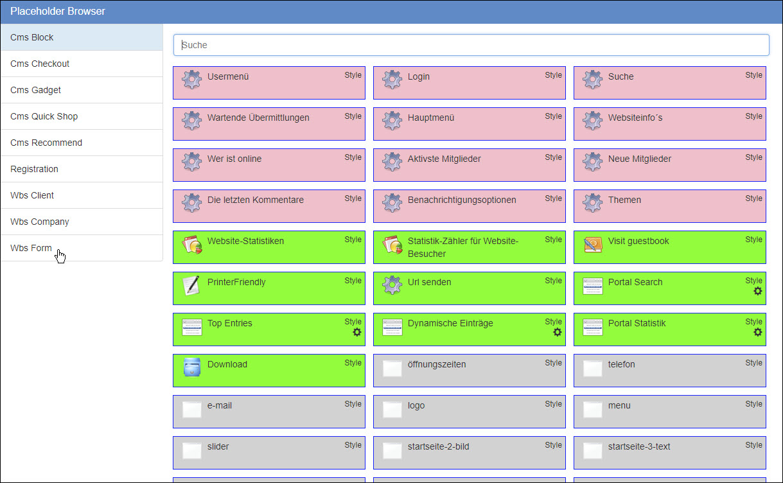Open settings cog on Dynamische Einträge block

[558, 332]
